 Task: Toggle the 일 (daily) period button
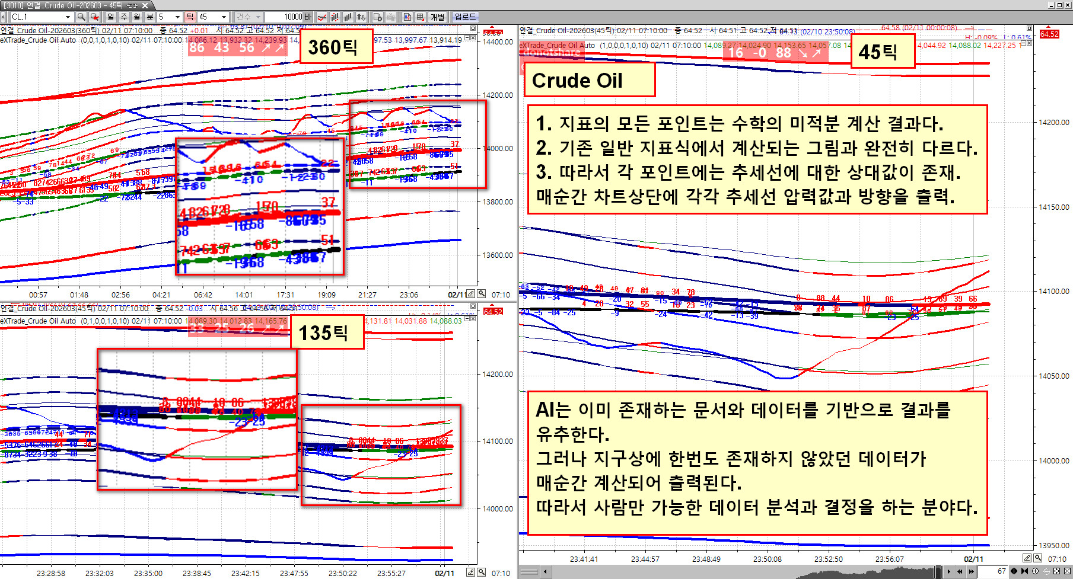pyautogui.click(x=111, y=17)
